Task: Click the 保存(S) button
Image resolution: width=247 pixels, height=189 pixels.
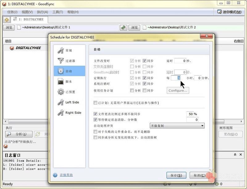Action: (176, 175)
